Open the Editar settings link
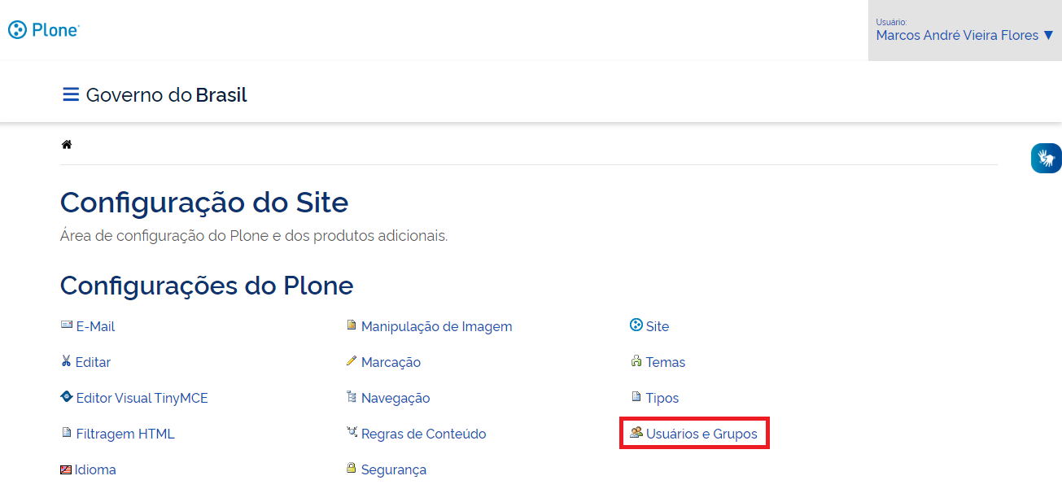This screenshot has height=502, width=1062. click(x=93, y=362)
